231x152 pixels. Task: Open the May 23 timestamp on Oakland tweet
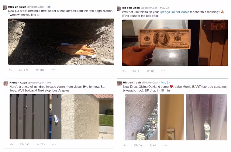tap(165, 82)
